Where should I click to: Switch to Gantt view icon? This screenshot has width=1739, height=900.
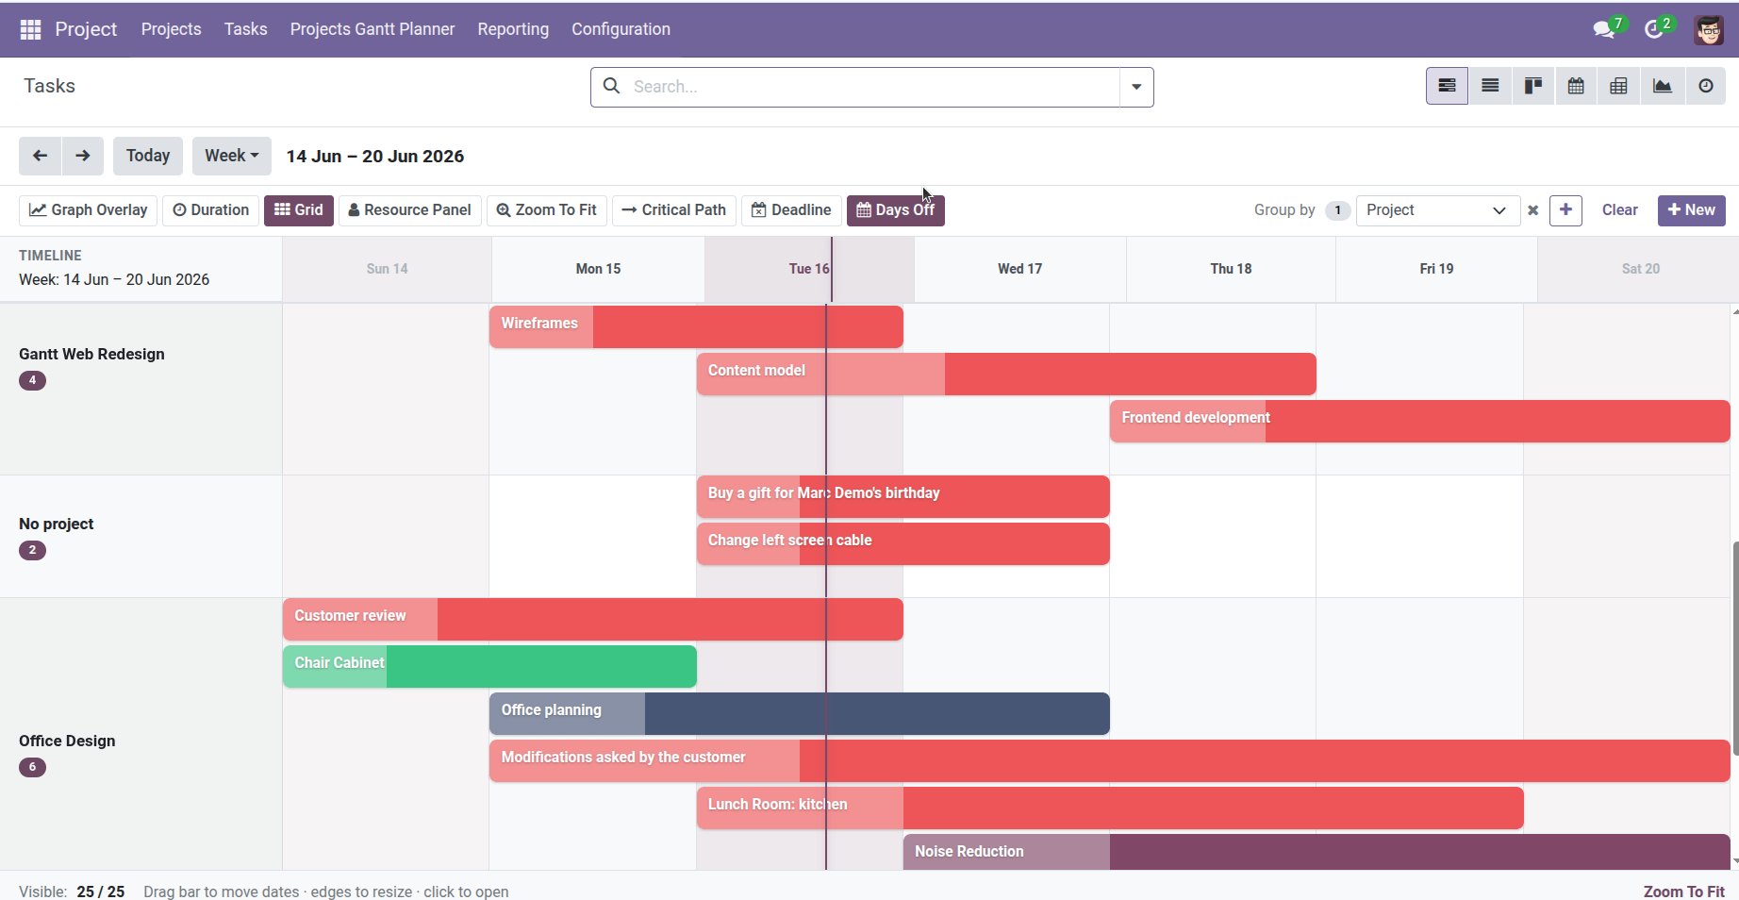[x=1447, y=86]
